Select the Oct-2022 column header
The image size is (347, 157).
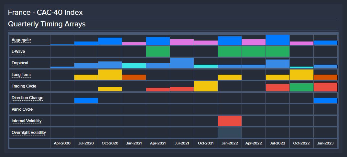(301, 143)
